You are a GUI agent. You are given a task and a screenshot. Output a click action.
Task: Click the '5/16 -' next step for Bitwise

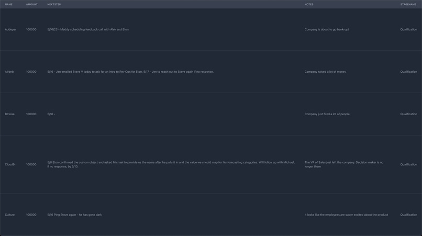(x=51, y=114)
